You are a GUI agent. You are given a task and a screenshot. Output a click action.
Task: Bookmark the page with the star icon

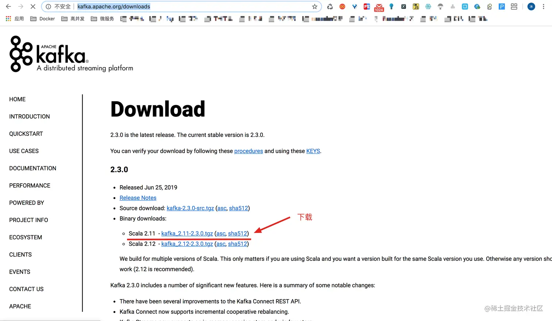(x=315, y=7)
